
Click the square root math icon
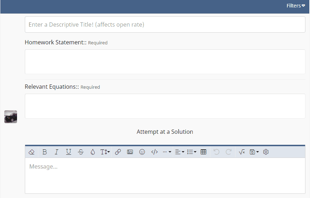point(242,152)
